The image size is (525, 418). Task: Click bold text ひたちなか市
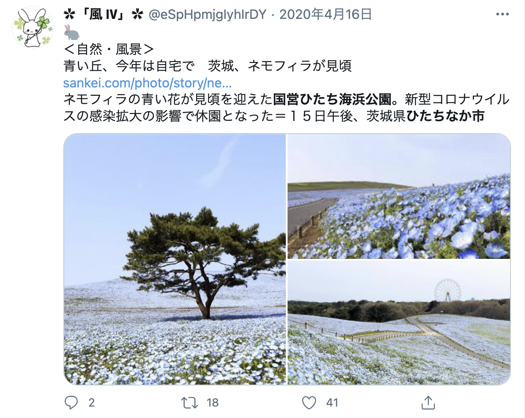pos(445,116)
